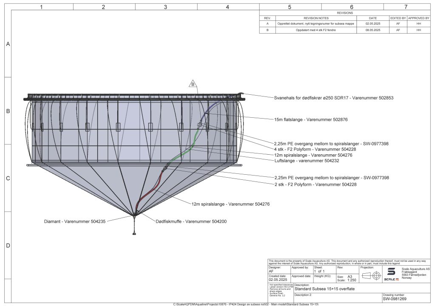Click the first-angle projection symbol

371,276
